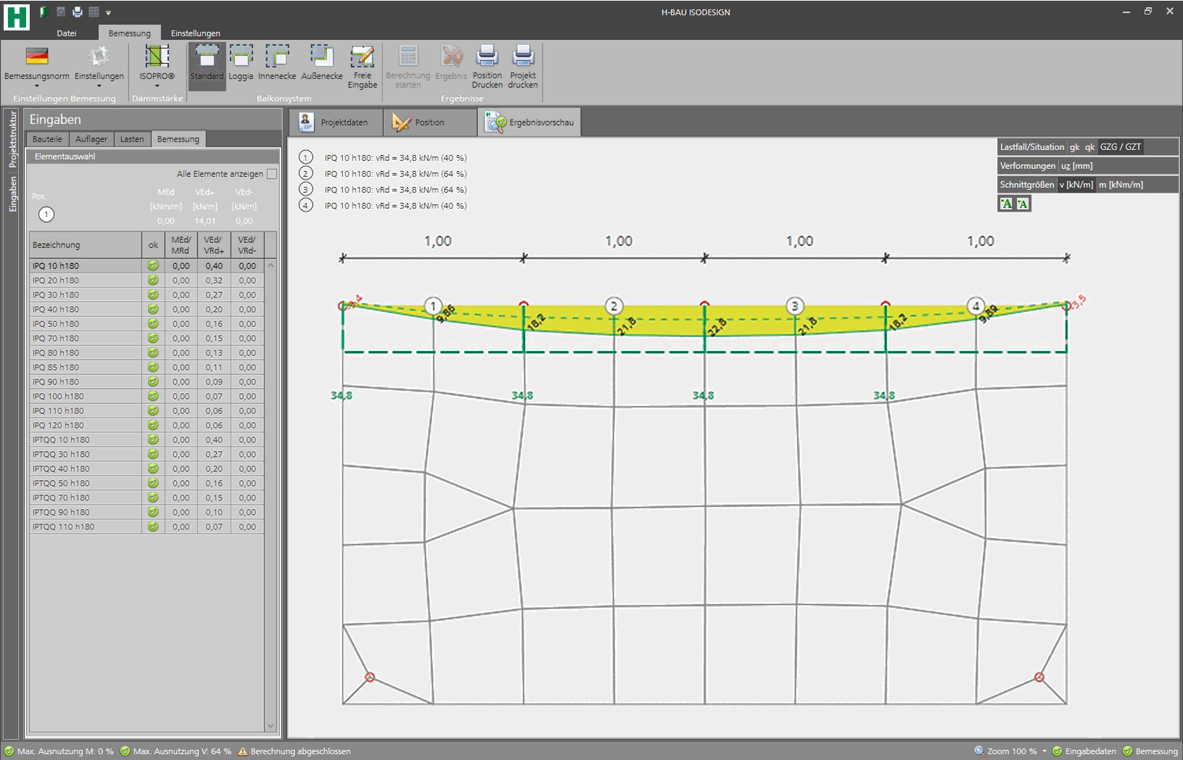Click element marker 2 in the diagram
This screenshot has width=1183, height=760.
tap(614, 306)
